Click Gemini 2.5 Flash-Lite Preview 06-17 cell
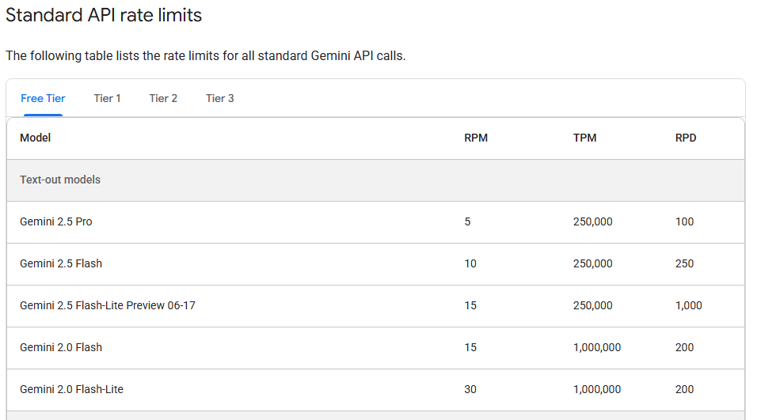The height and width of the screenshot is (420, 757). coord(108,305)
